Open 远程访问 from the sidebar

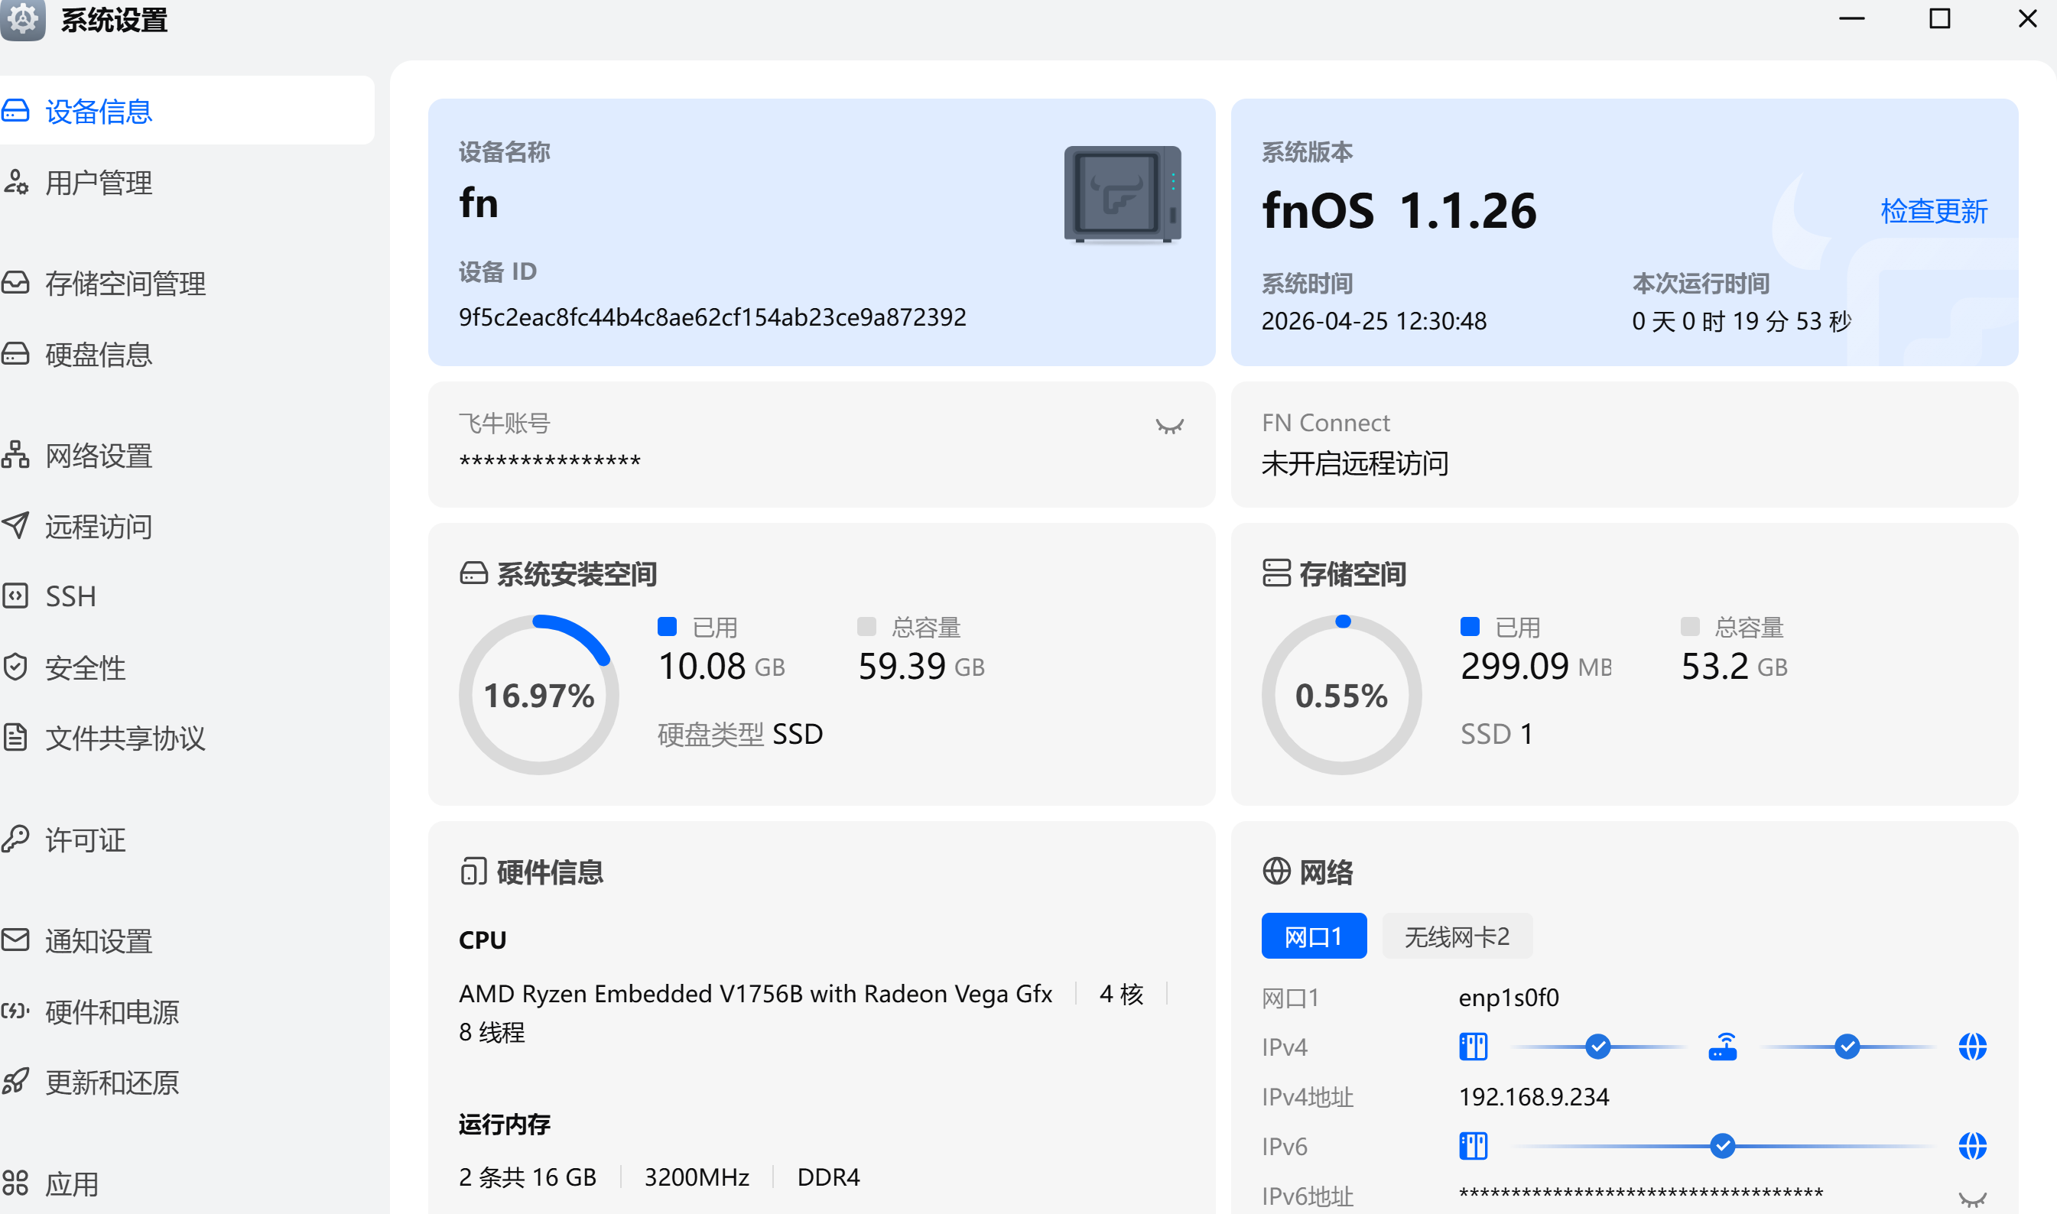tap(97, 527)
